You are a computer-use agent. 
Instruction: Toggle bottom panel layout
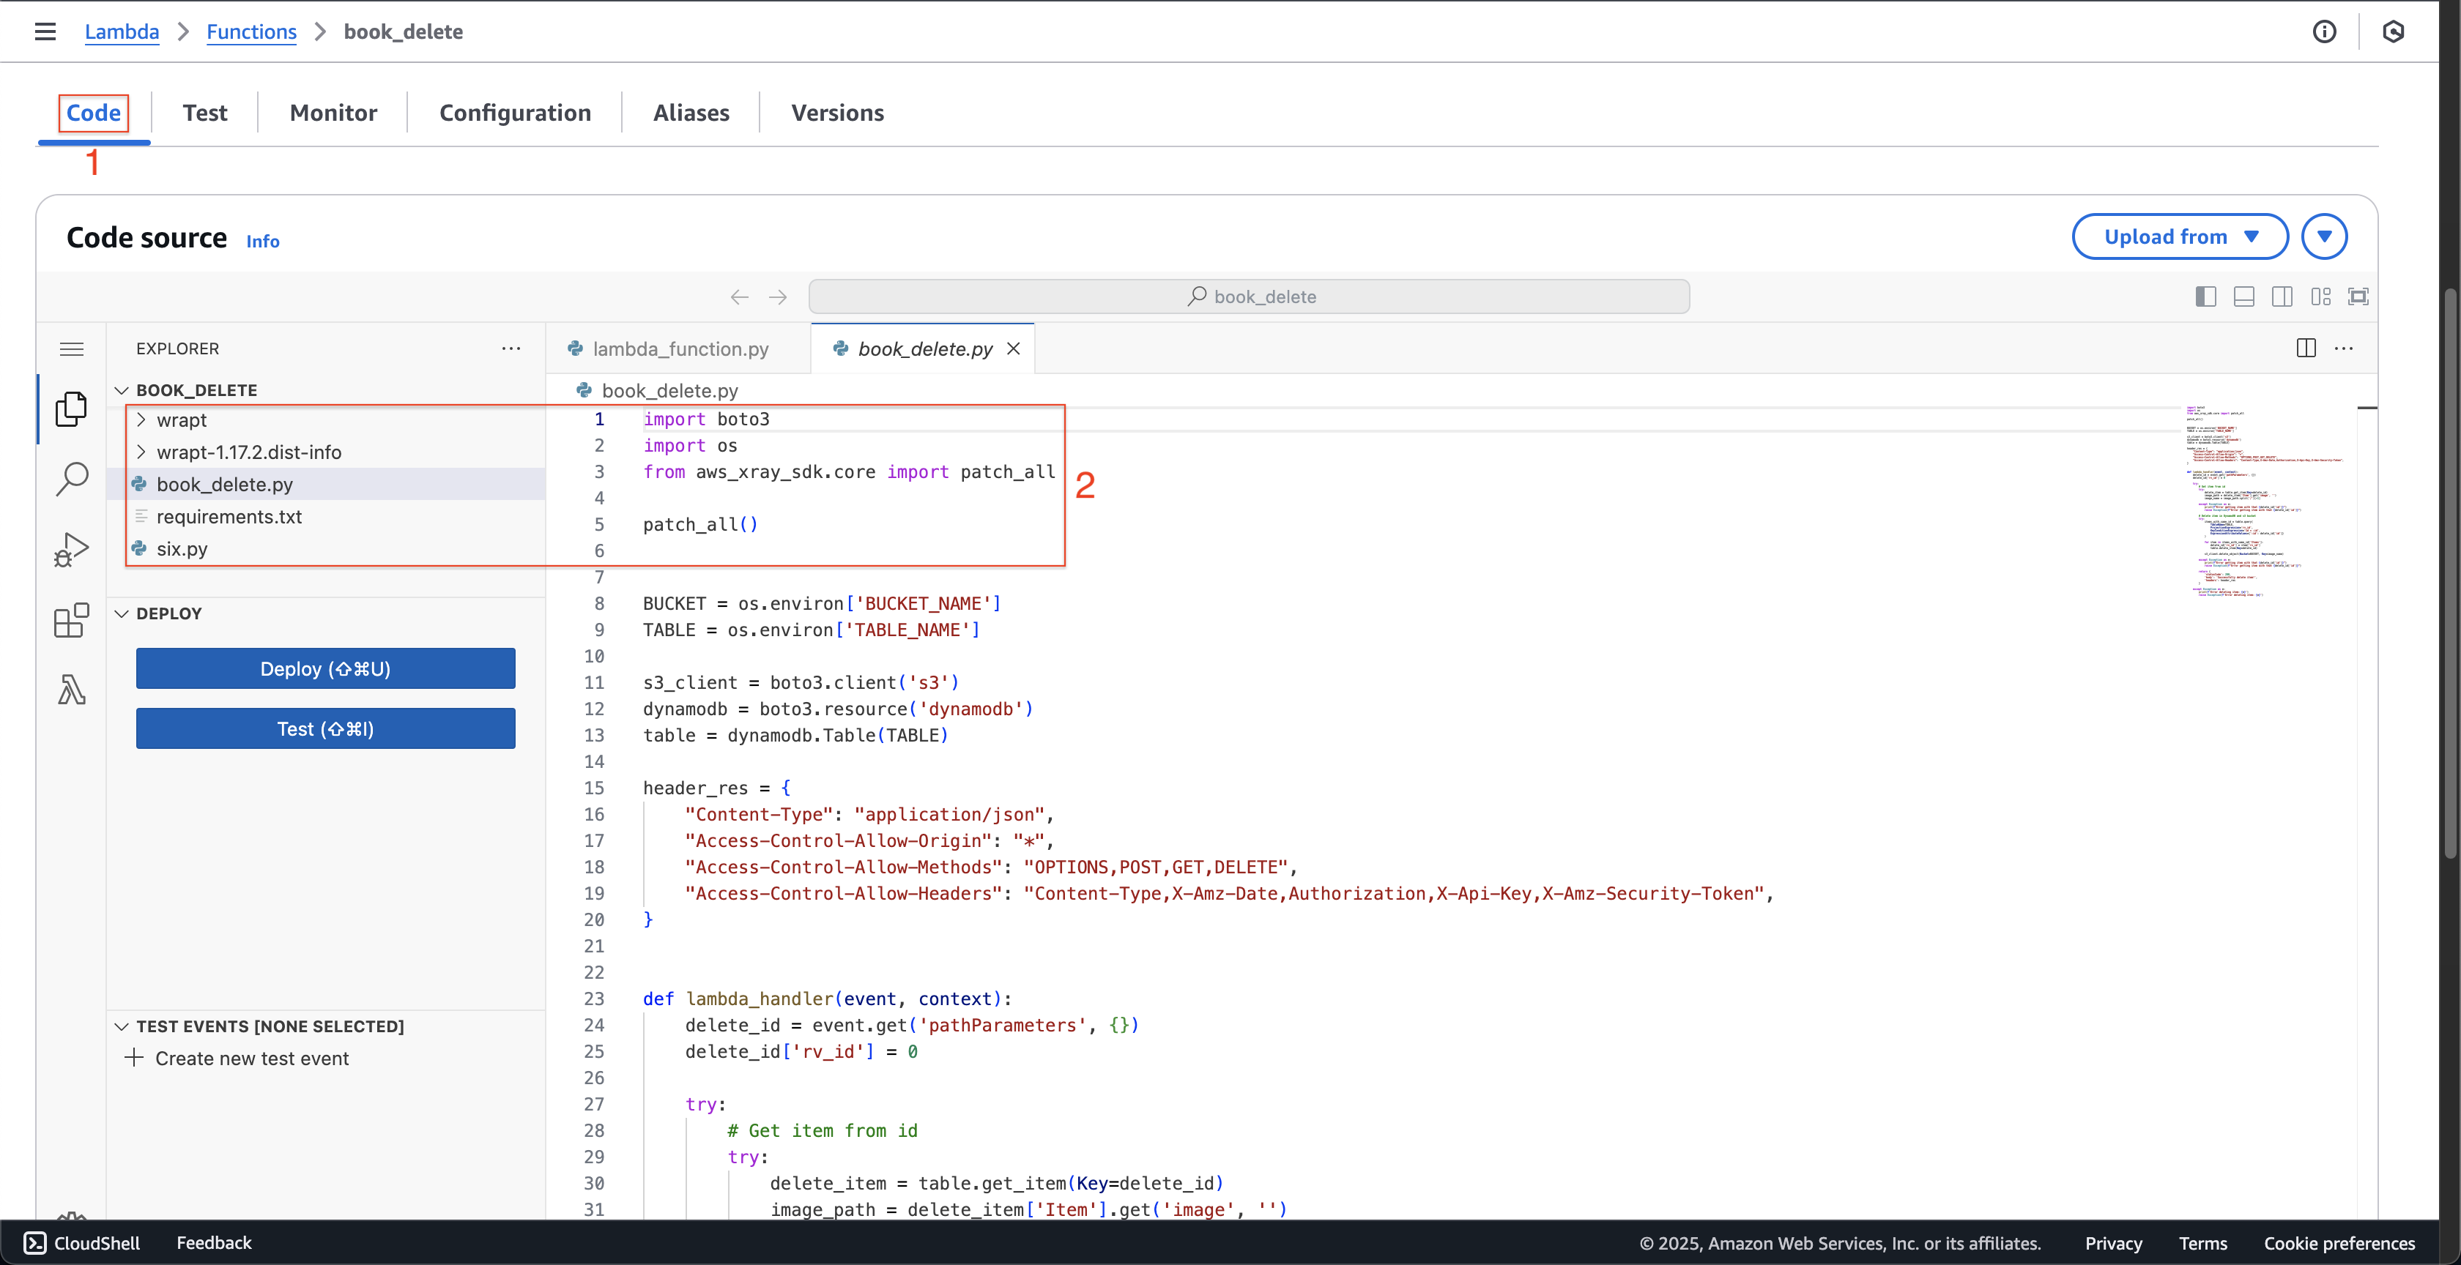(2244, 297)
